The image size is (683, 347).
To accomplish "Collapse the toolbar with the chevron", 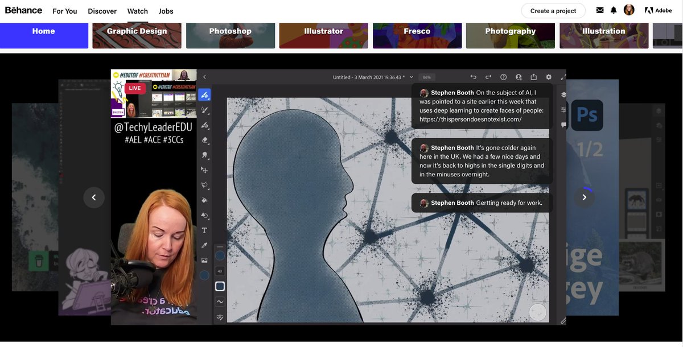I will click(204, 76).
